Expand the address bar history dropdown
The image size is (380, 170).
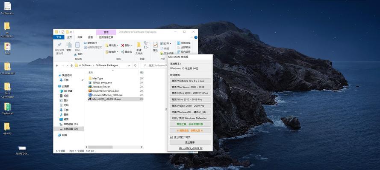click(129, 65)
